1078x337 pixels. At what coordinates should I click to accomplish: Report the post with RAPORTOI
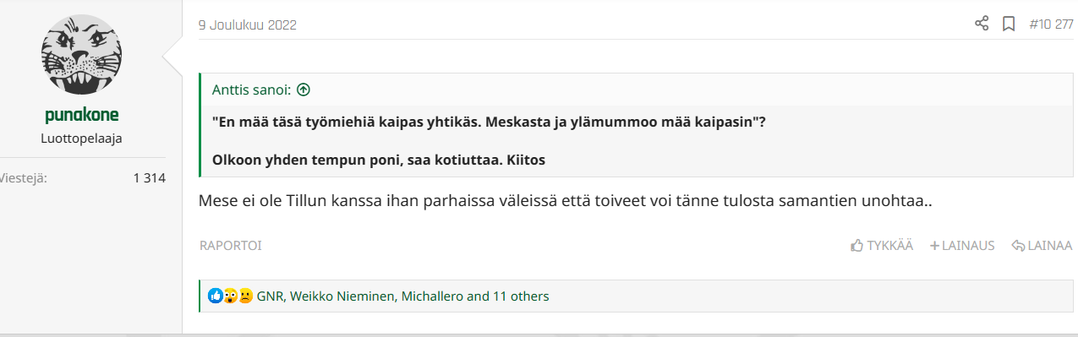click(x=230, y=246)
